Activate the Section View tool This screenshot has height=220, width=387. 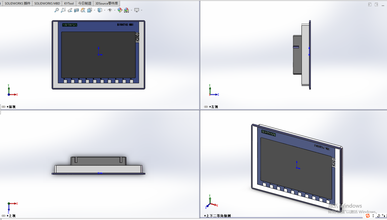[76, 10]
